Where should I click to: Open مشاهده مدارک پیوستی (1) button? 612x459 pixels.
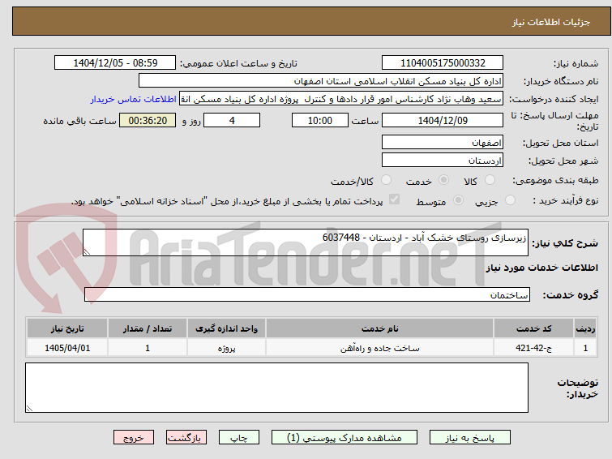point(345,438)
